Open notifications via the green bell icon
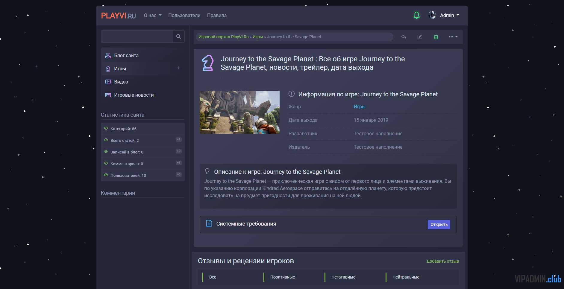564x289 pixels. click(x=416, y=15)
